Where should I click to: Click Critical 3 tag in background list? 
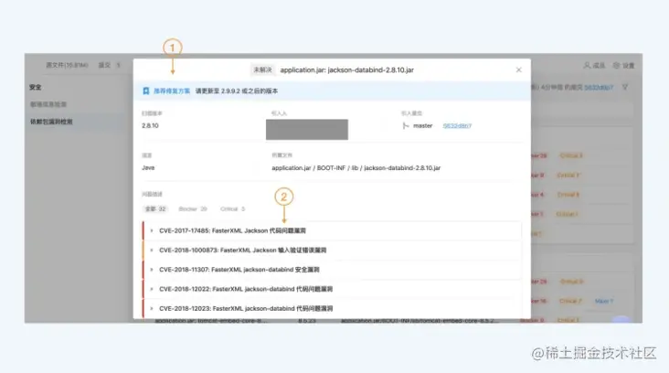click(x=571, y=155)
